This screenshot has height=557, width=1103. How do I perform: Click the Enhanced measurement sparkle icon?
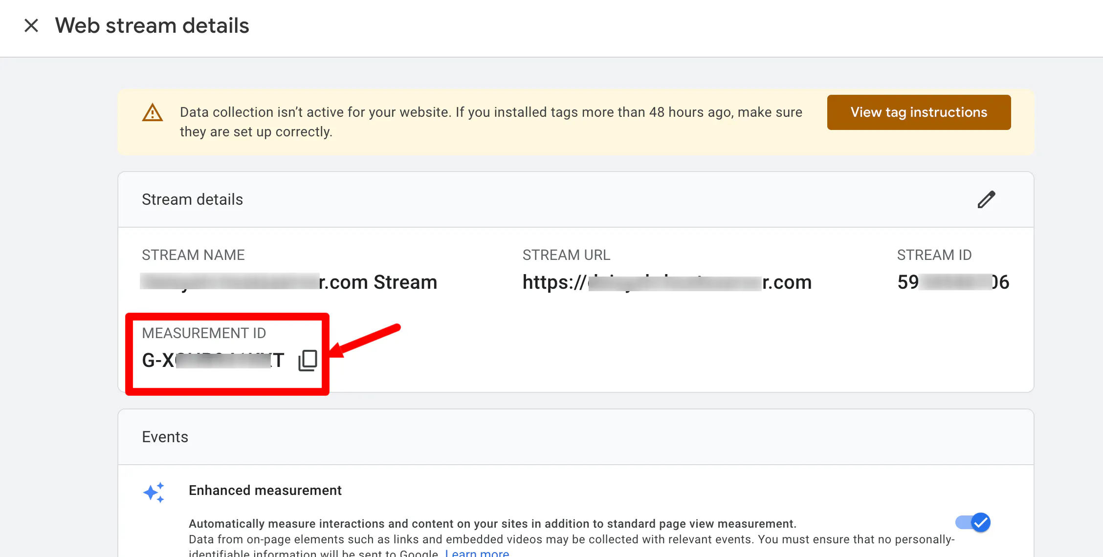(x=154, y=493)
